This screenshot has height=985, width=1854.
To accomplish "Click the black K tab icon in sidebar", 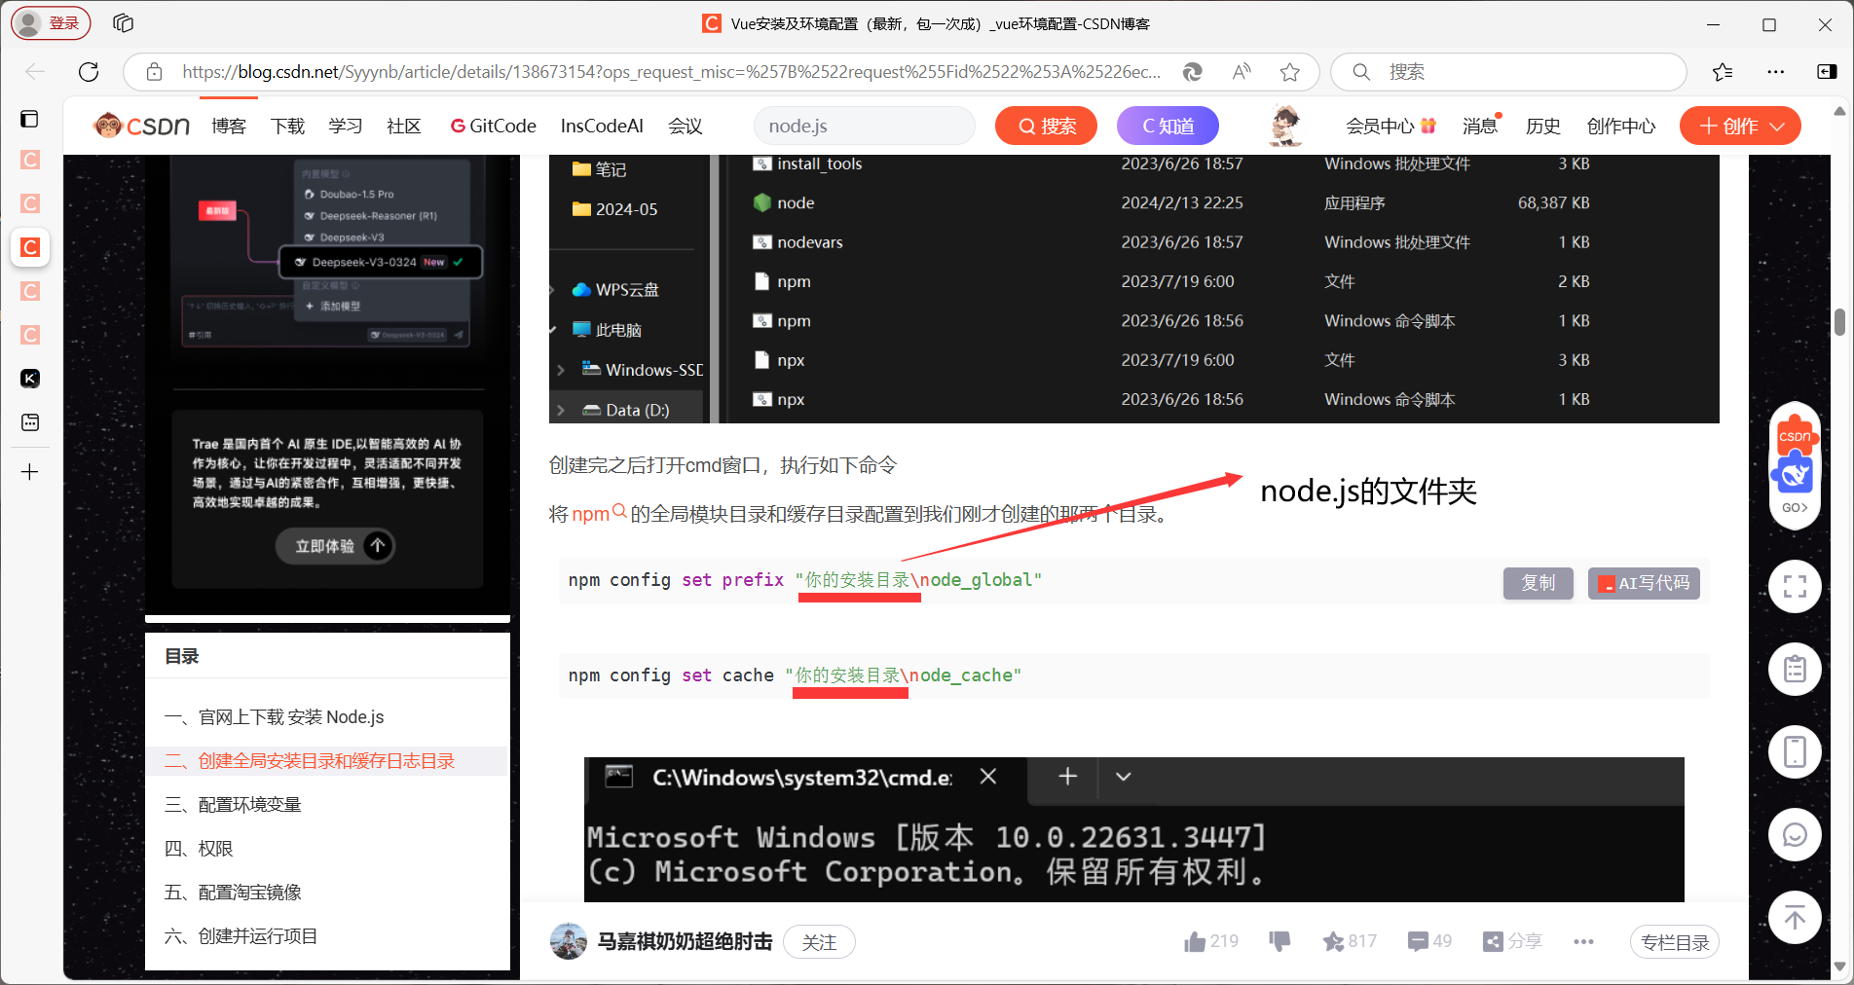I will (30, 379).
